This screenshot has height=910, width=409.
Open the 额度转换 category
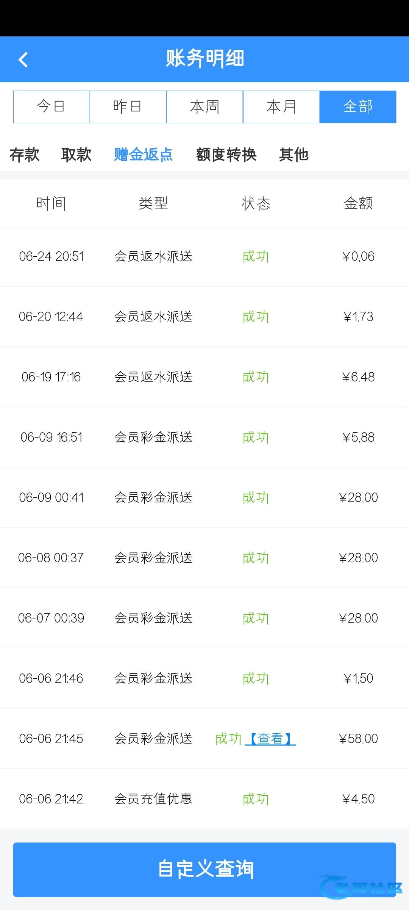click(226, 155)
